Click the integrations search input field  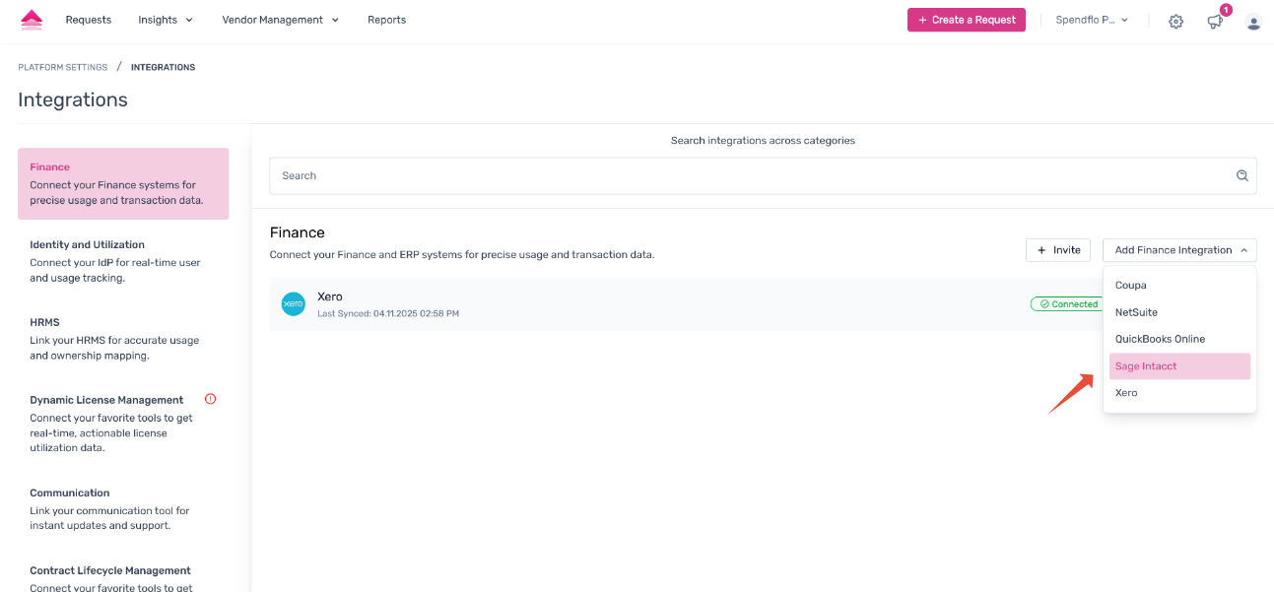pyautogui.click(x=690, y=175)
